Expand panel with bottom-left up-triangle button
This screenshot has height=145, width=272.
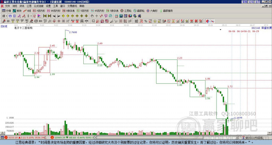tap(2, 133)
